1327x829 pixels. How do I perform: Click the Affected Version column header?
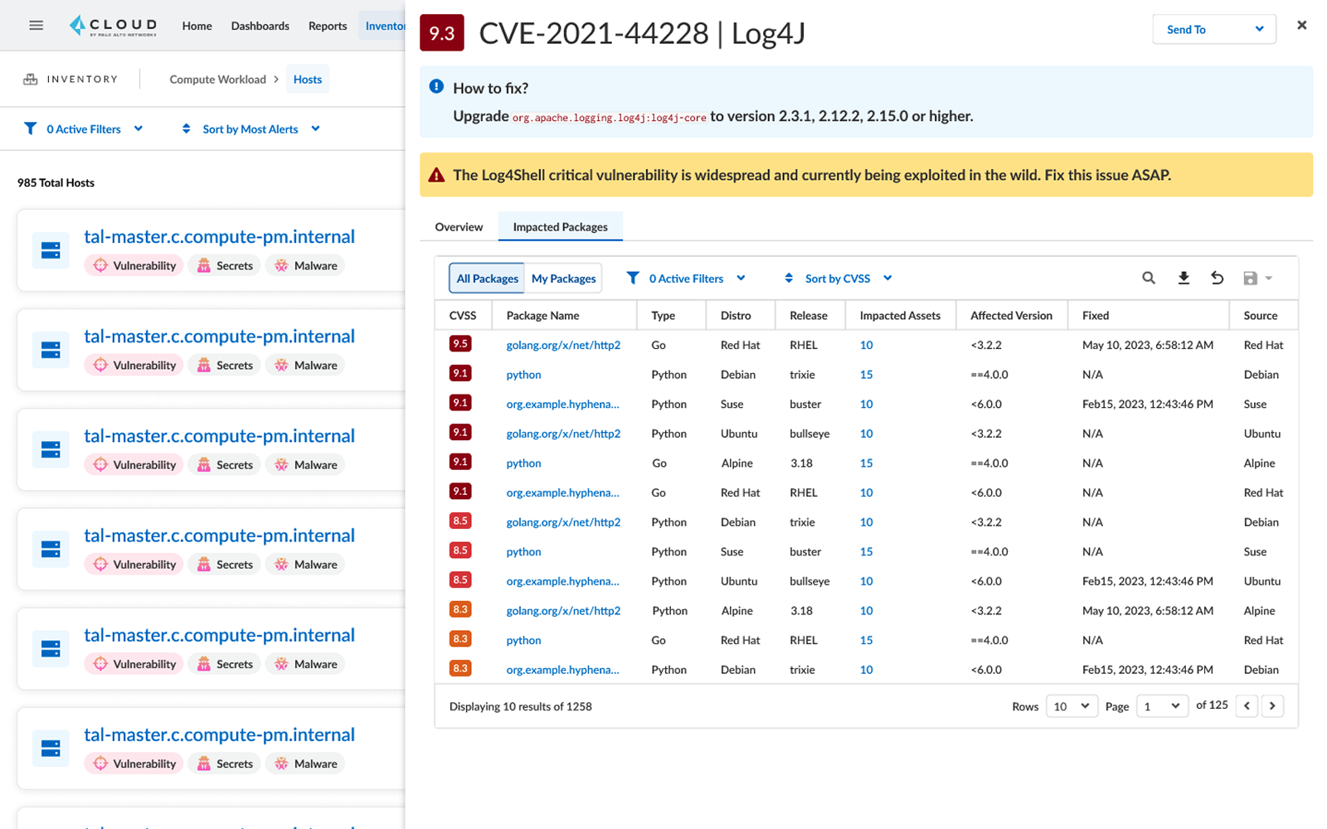1011,315
